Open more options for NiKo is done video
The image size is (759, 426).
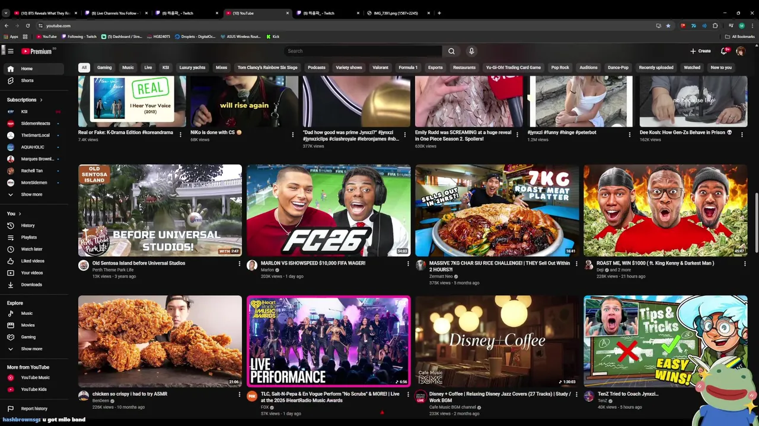point(292,134)
